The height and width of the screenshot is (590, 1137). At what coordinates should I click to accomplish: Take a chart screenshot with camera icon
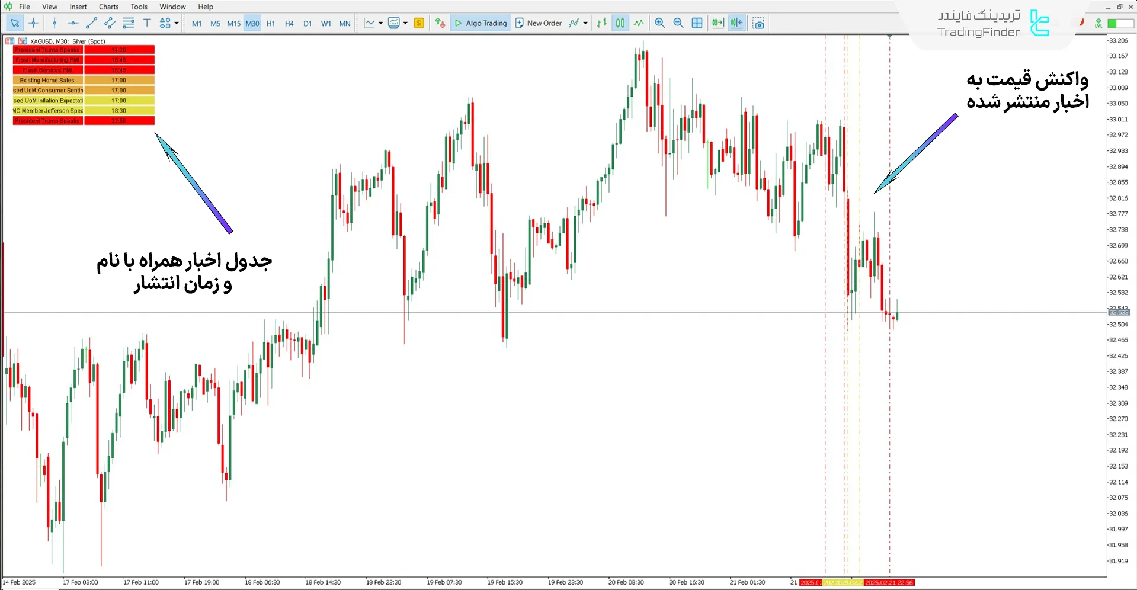click(758, 23)
